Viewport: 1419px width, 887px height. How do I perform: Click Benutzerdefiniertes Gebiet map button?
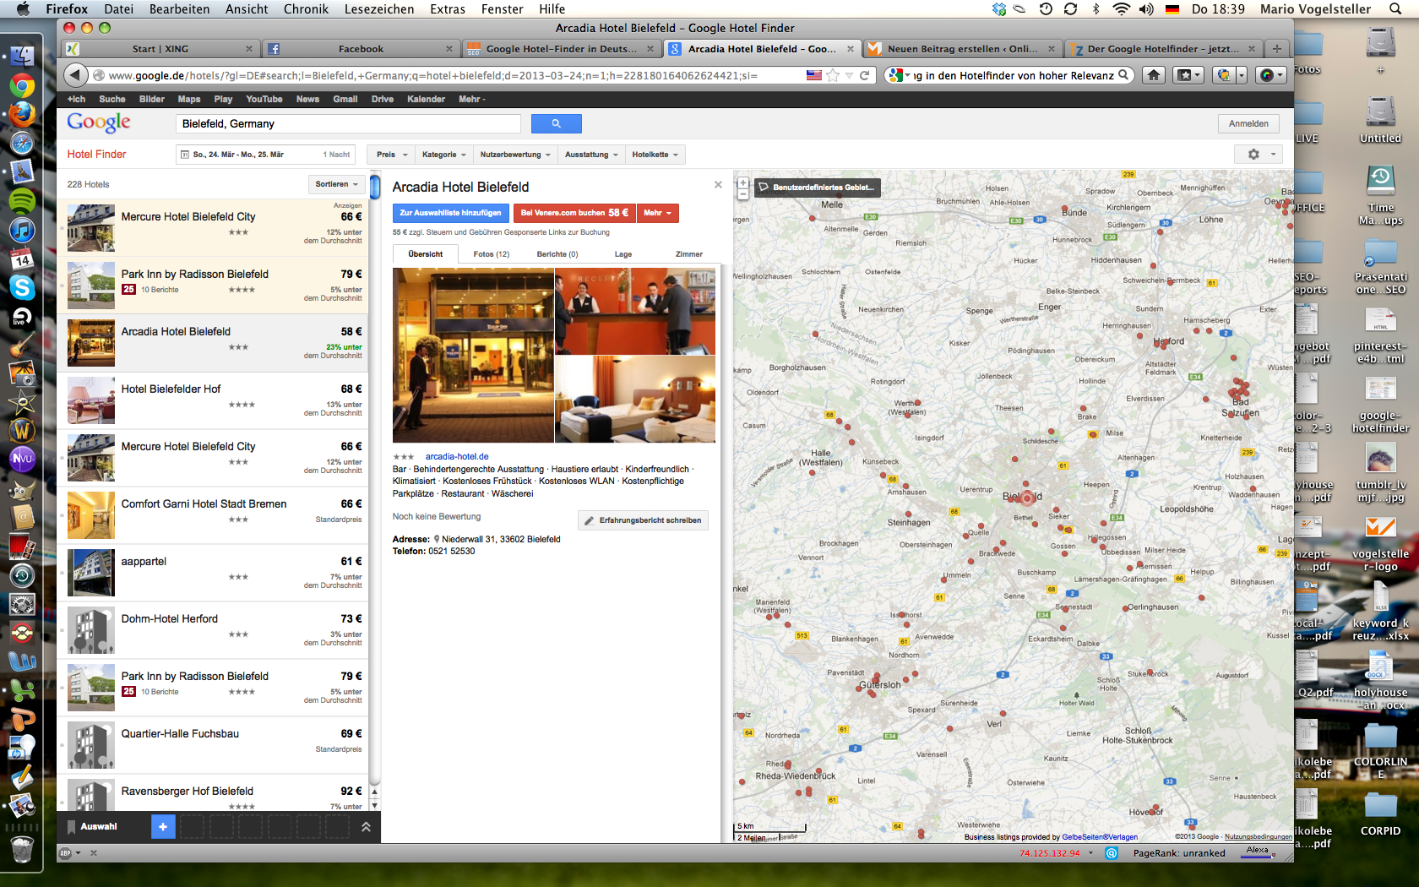pos(817,188)
